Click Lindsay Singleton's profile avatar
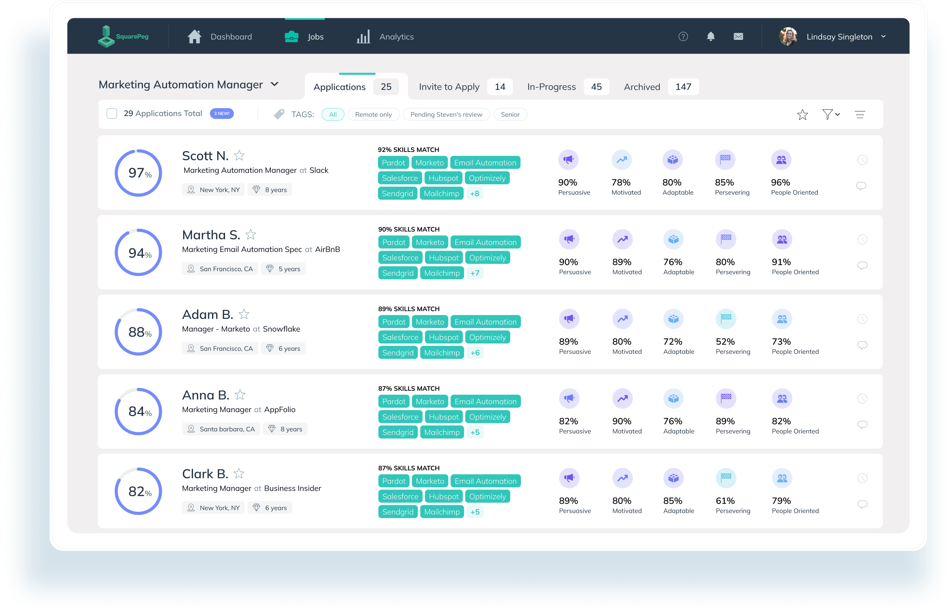Image resolution: width=952 pixels, height=615 pixels. point(788,36)
